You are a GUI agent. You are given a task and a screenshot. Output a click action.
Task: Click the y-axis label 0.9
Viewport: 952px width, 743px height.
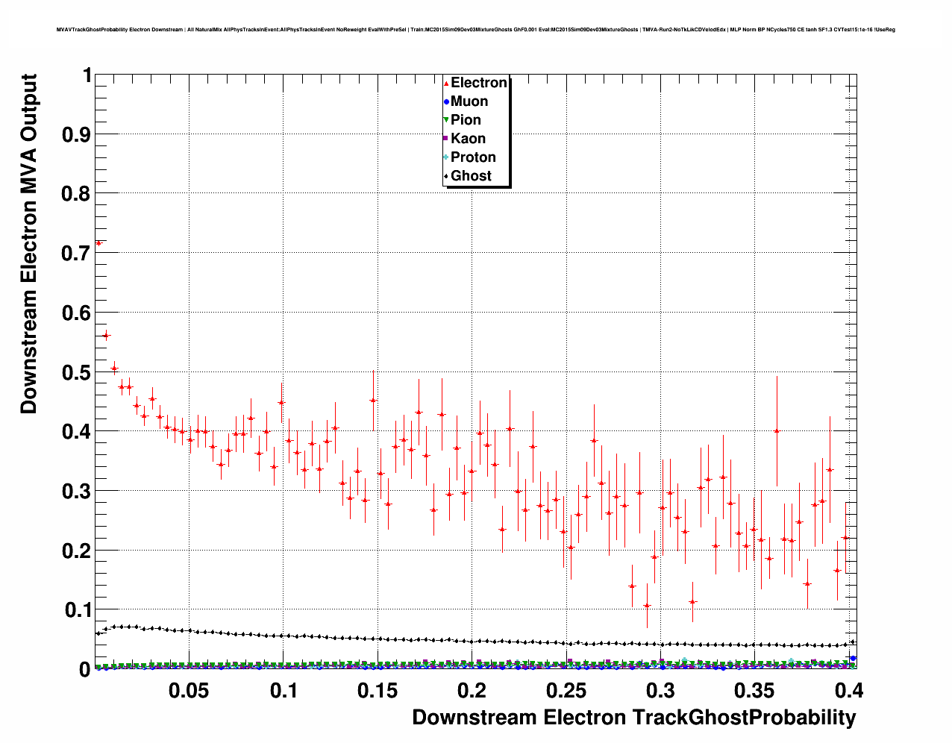(x=77, y=134)
